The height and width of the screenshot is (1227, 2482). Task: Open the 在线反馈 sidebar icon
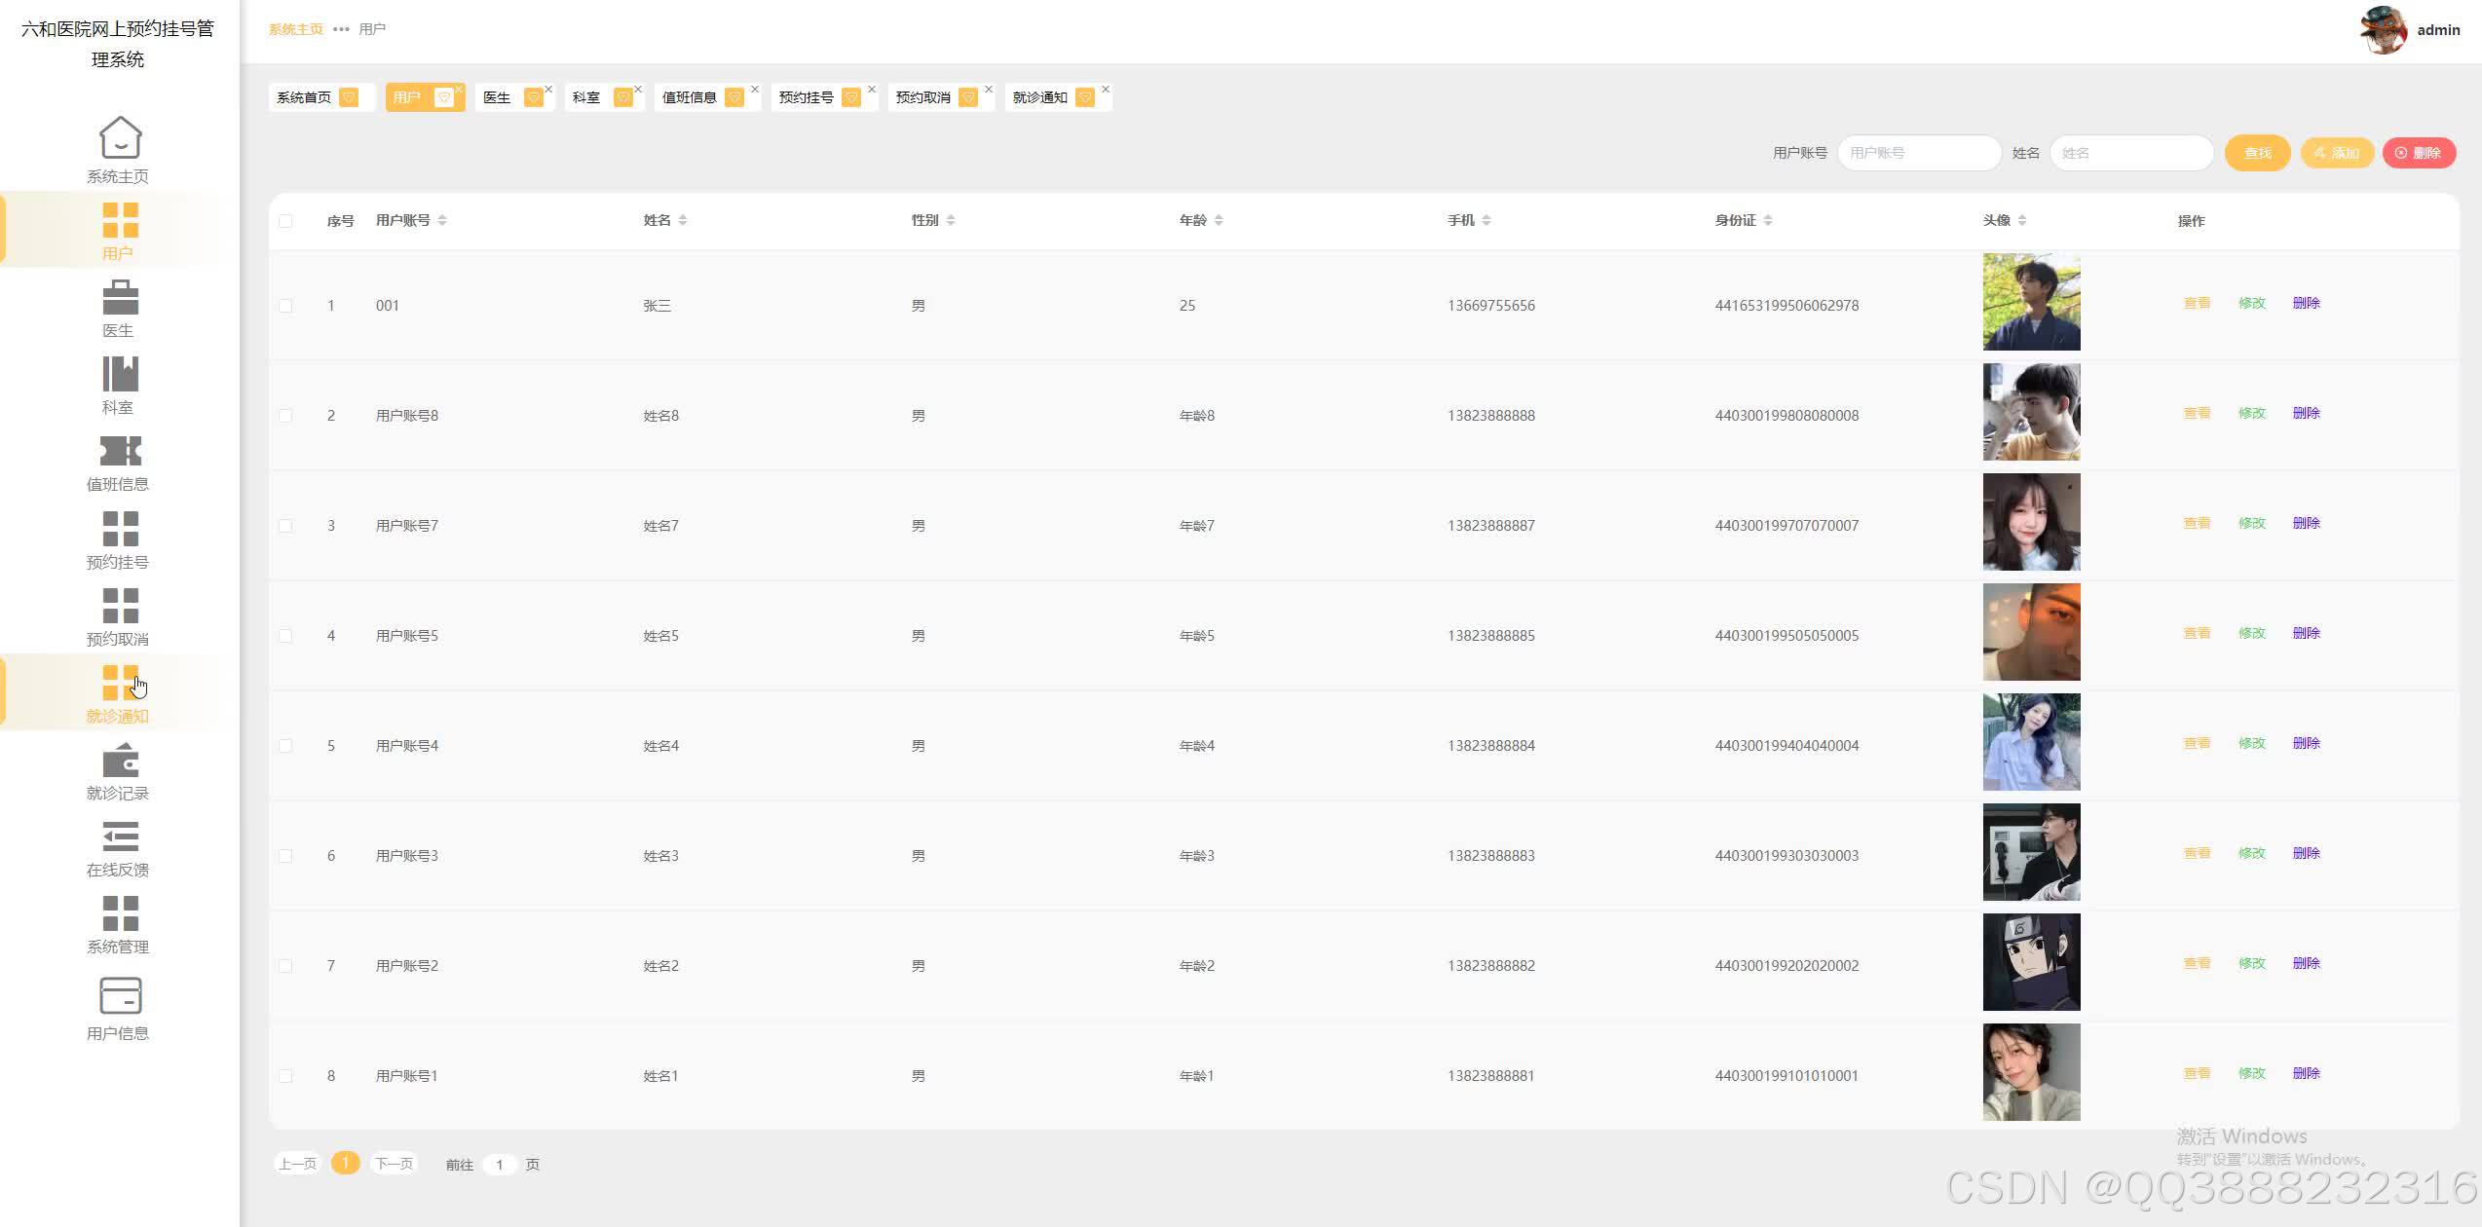click(120, 837)
